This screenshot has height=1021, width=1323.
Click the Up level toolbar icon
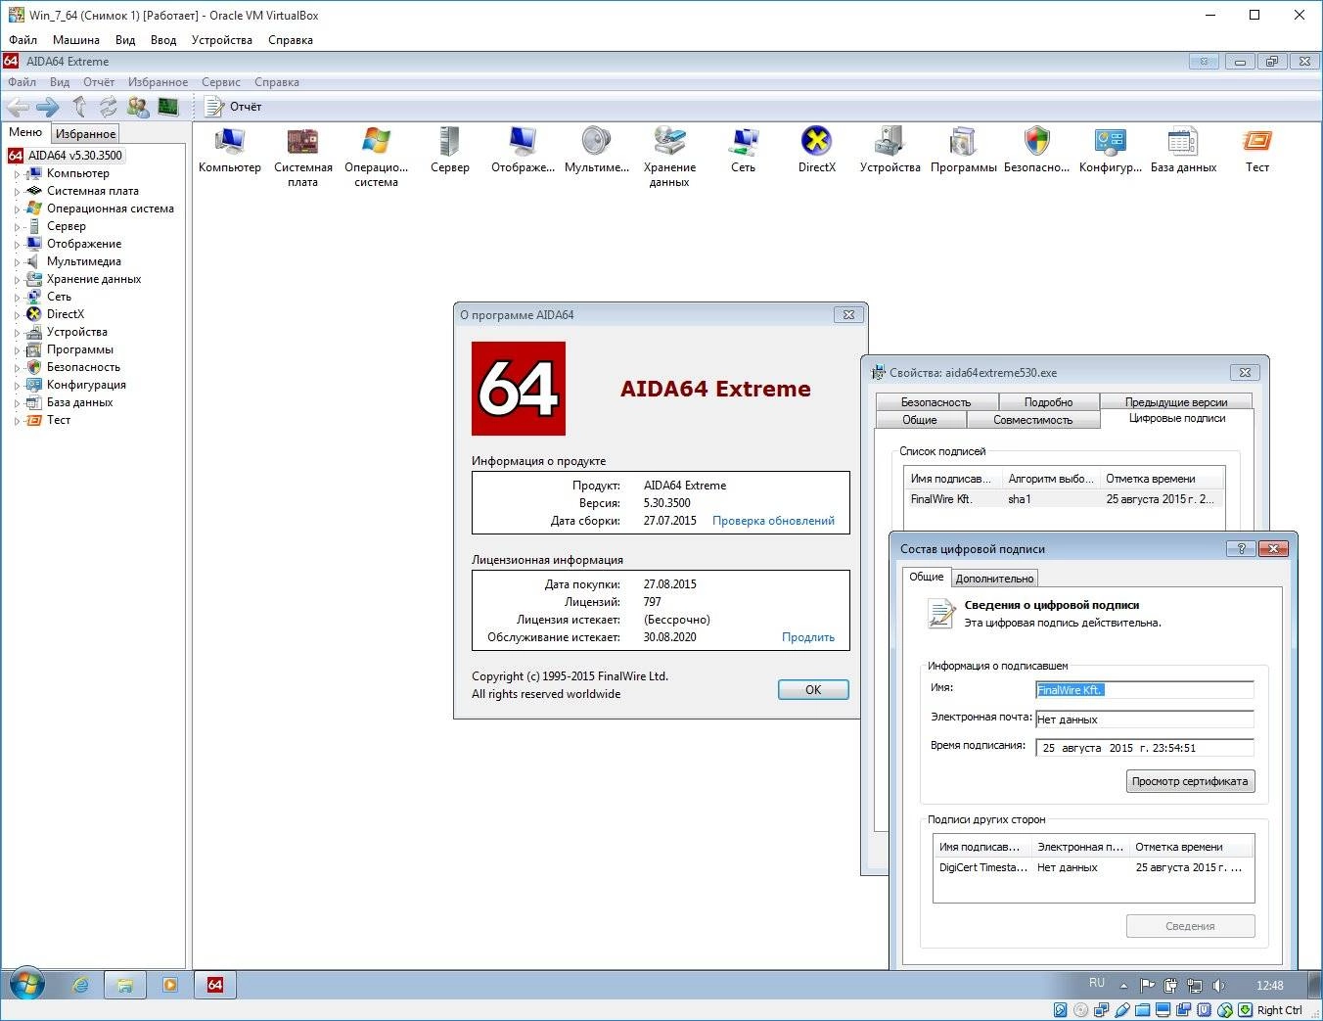(x=79, y=106)
